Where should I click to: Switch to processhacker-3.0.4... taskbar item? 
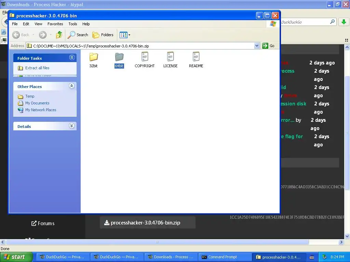point(279,257)
